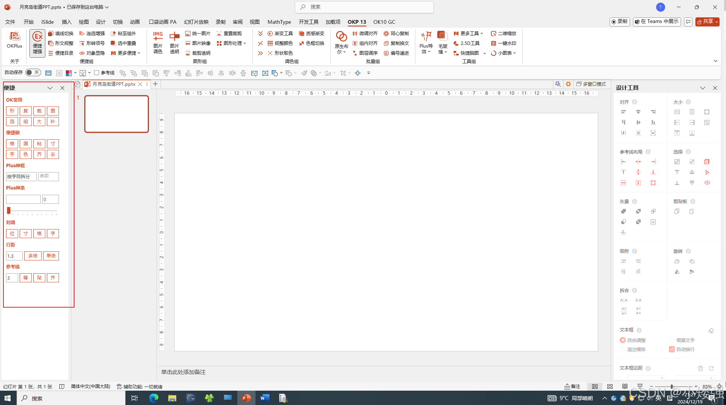Click the 填线切换 tool
Screen dimensions: 726x405
point(61,34)
